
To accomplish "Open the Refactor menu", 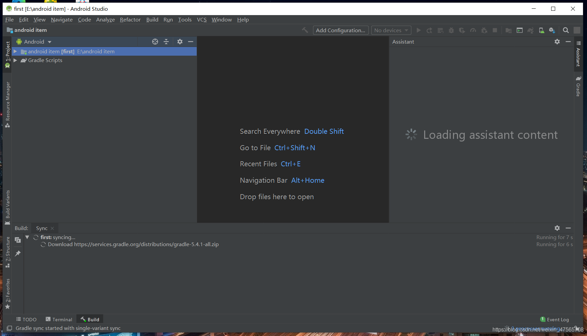I will point(130,19).
